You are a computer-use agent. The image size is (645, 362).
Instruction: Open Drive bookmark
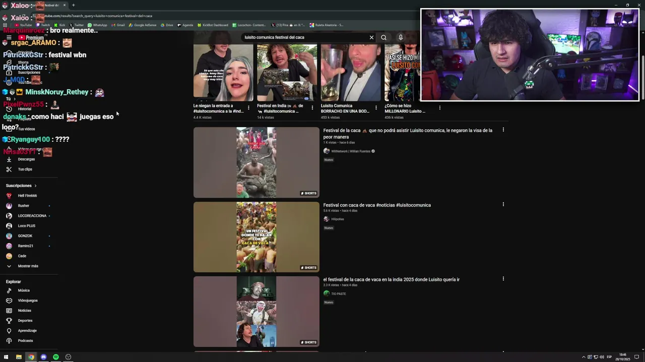[x=167, y=25]
